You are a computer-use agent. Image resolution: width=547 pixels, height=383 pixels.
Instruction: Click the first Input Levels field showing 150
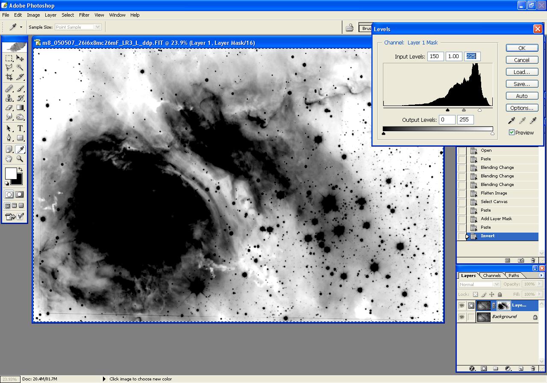point(435,56)
